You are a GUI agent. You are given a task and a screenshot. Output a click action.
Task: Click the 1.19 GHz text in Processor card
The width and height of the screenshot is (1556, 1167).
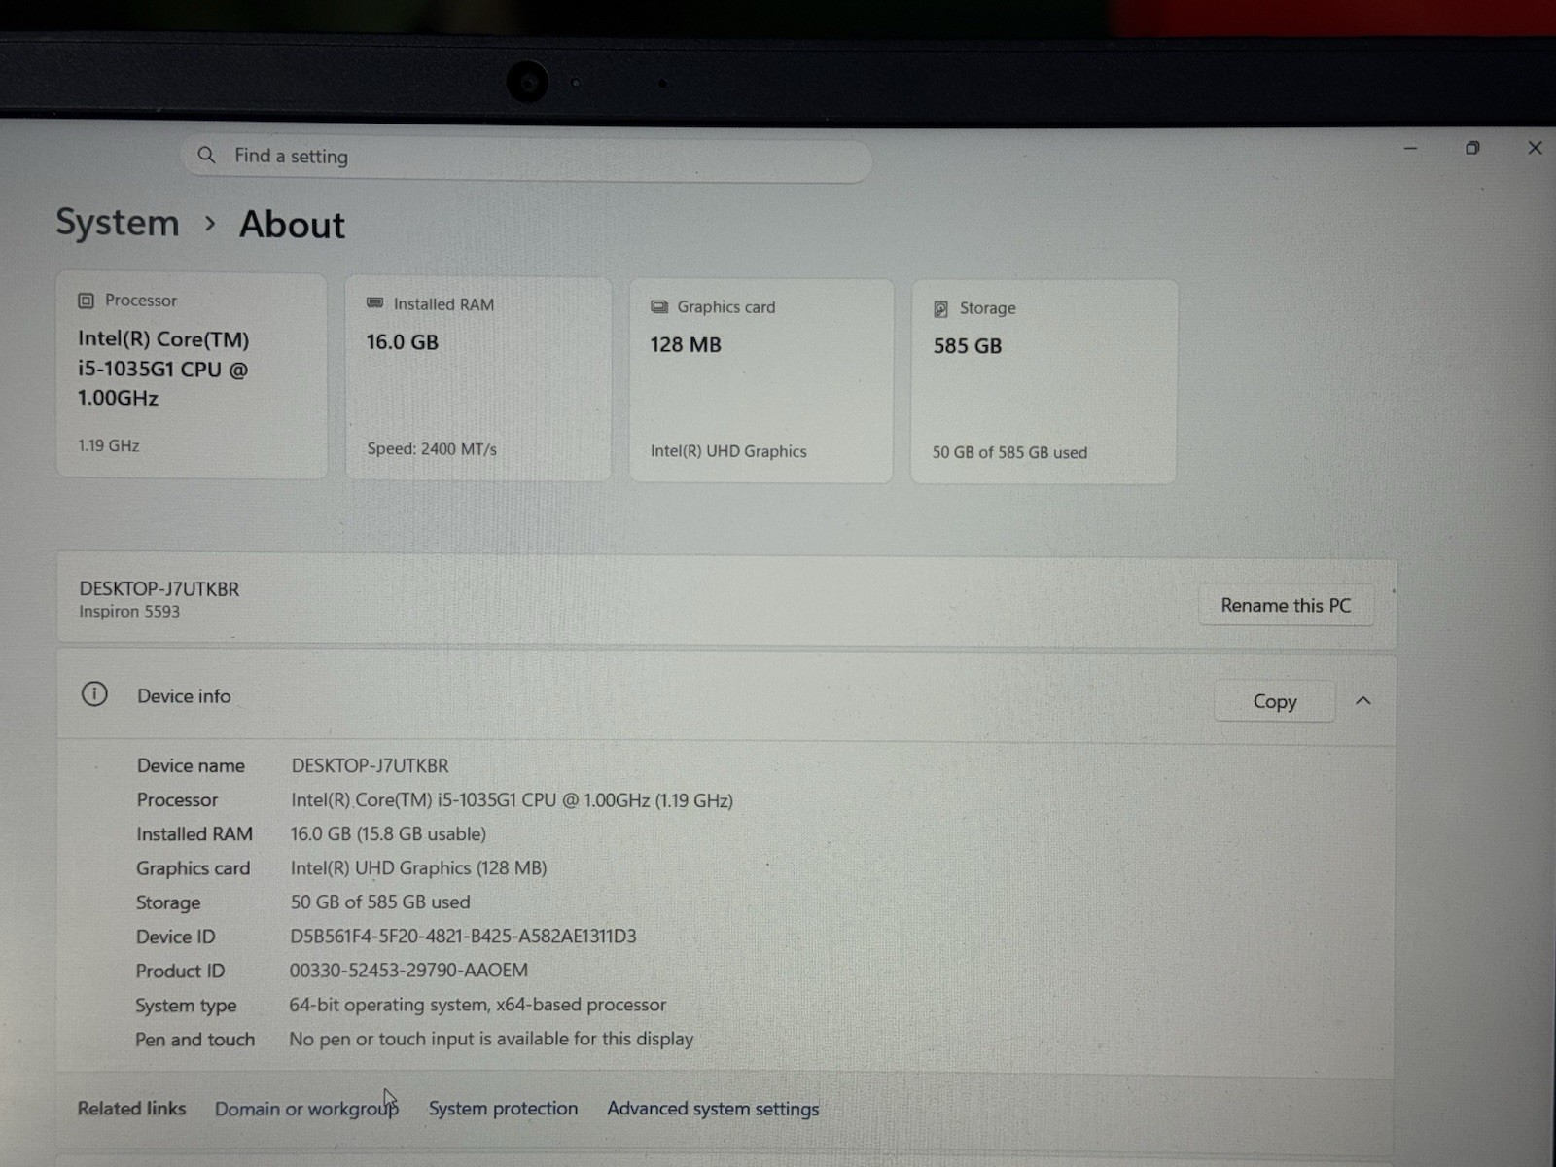pyautogui.click(x=109, y=445)
